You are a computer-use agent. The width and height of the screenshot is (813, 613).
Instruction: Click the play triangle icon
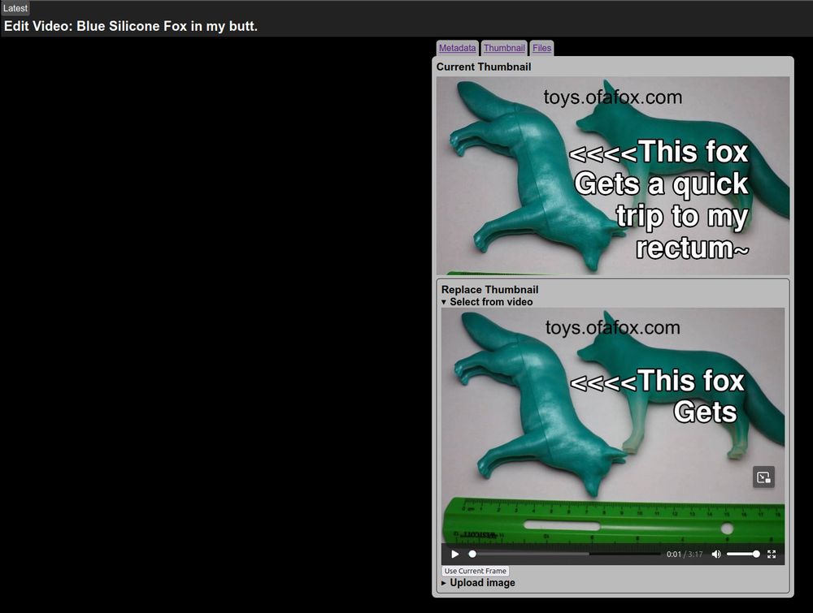pyautogui.click(x=454, y=554)
